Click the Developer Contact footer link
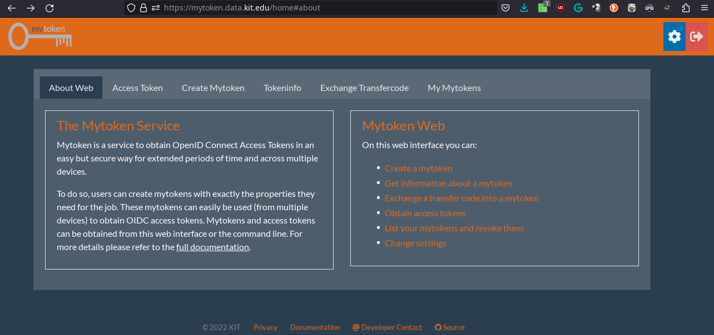 click(x=387, y=327)
